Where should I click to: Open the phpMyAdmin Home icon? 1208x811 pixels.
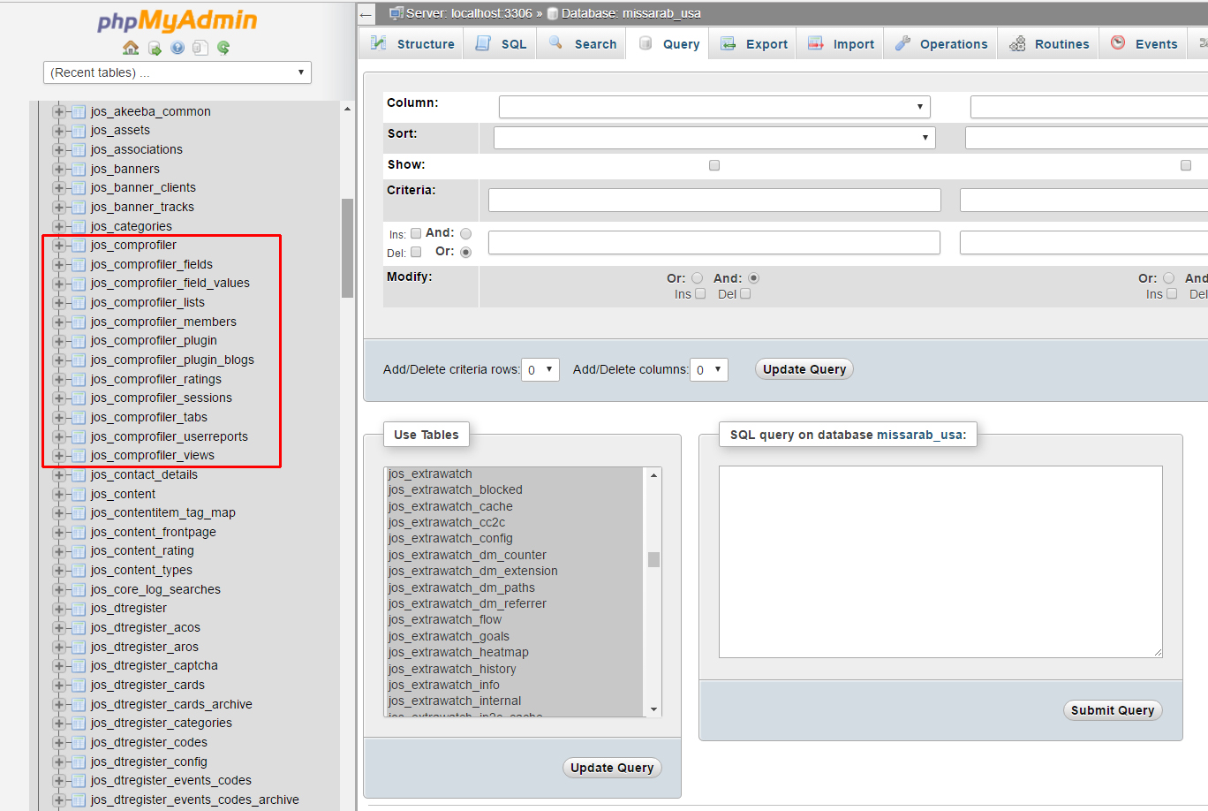[131, 48]
